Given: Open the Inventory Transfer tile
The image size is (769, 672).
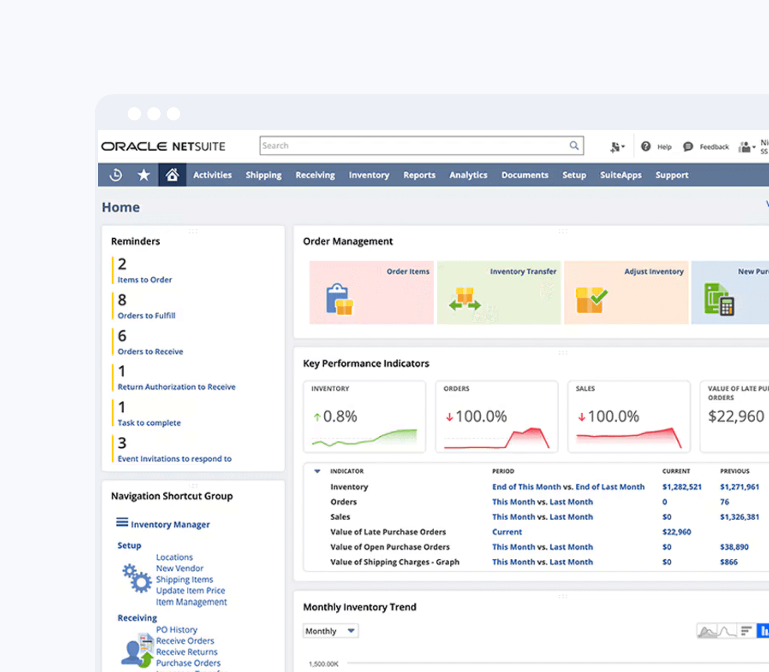Looking at the screenshot, I should tap(499, 292).
